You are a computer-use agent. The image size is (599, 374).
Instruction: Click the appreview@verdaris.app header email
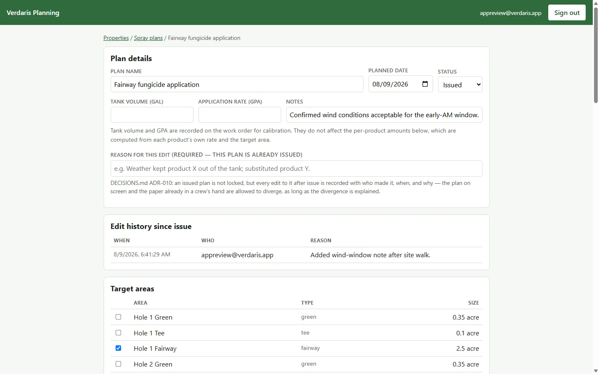click(510, 13)
